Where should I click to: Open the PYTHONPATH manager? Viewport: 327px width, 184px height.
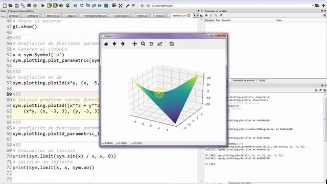coord(133,6)
